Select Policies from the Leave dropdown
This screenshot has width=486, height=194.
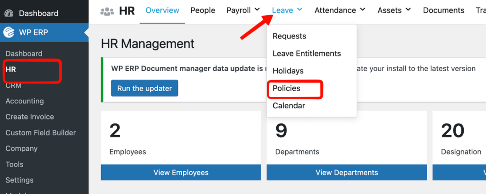(286, 88)
